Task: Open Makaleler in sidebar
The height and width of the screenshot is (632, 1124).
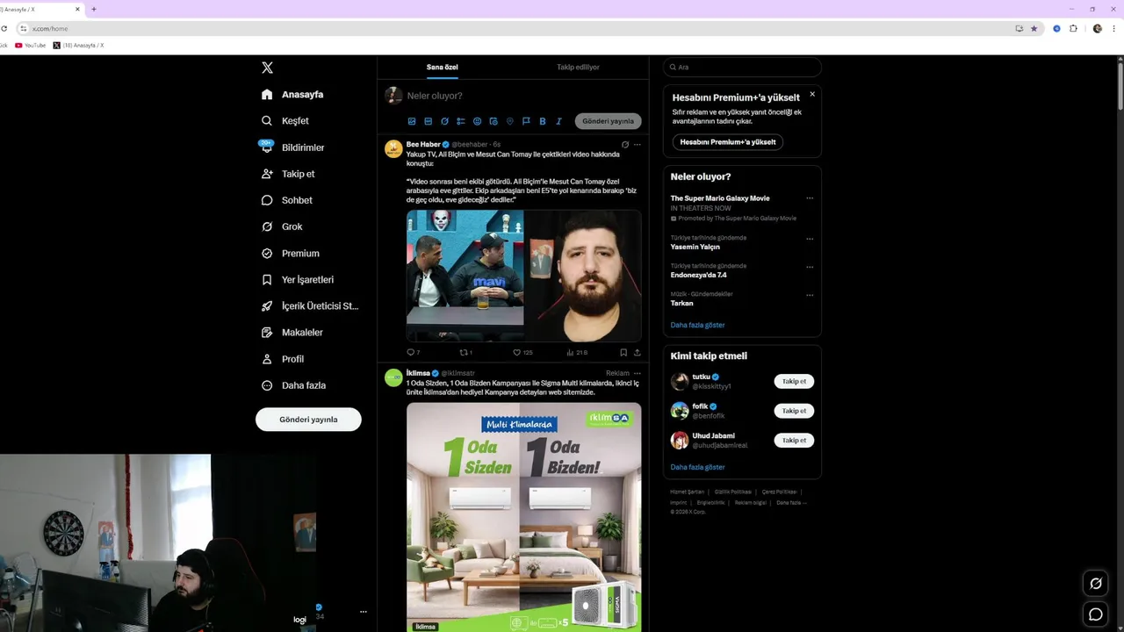Action: [292, 333]
